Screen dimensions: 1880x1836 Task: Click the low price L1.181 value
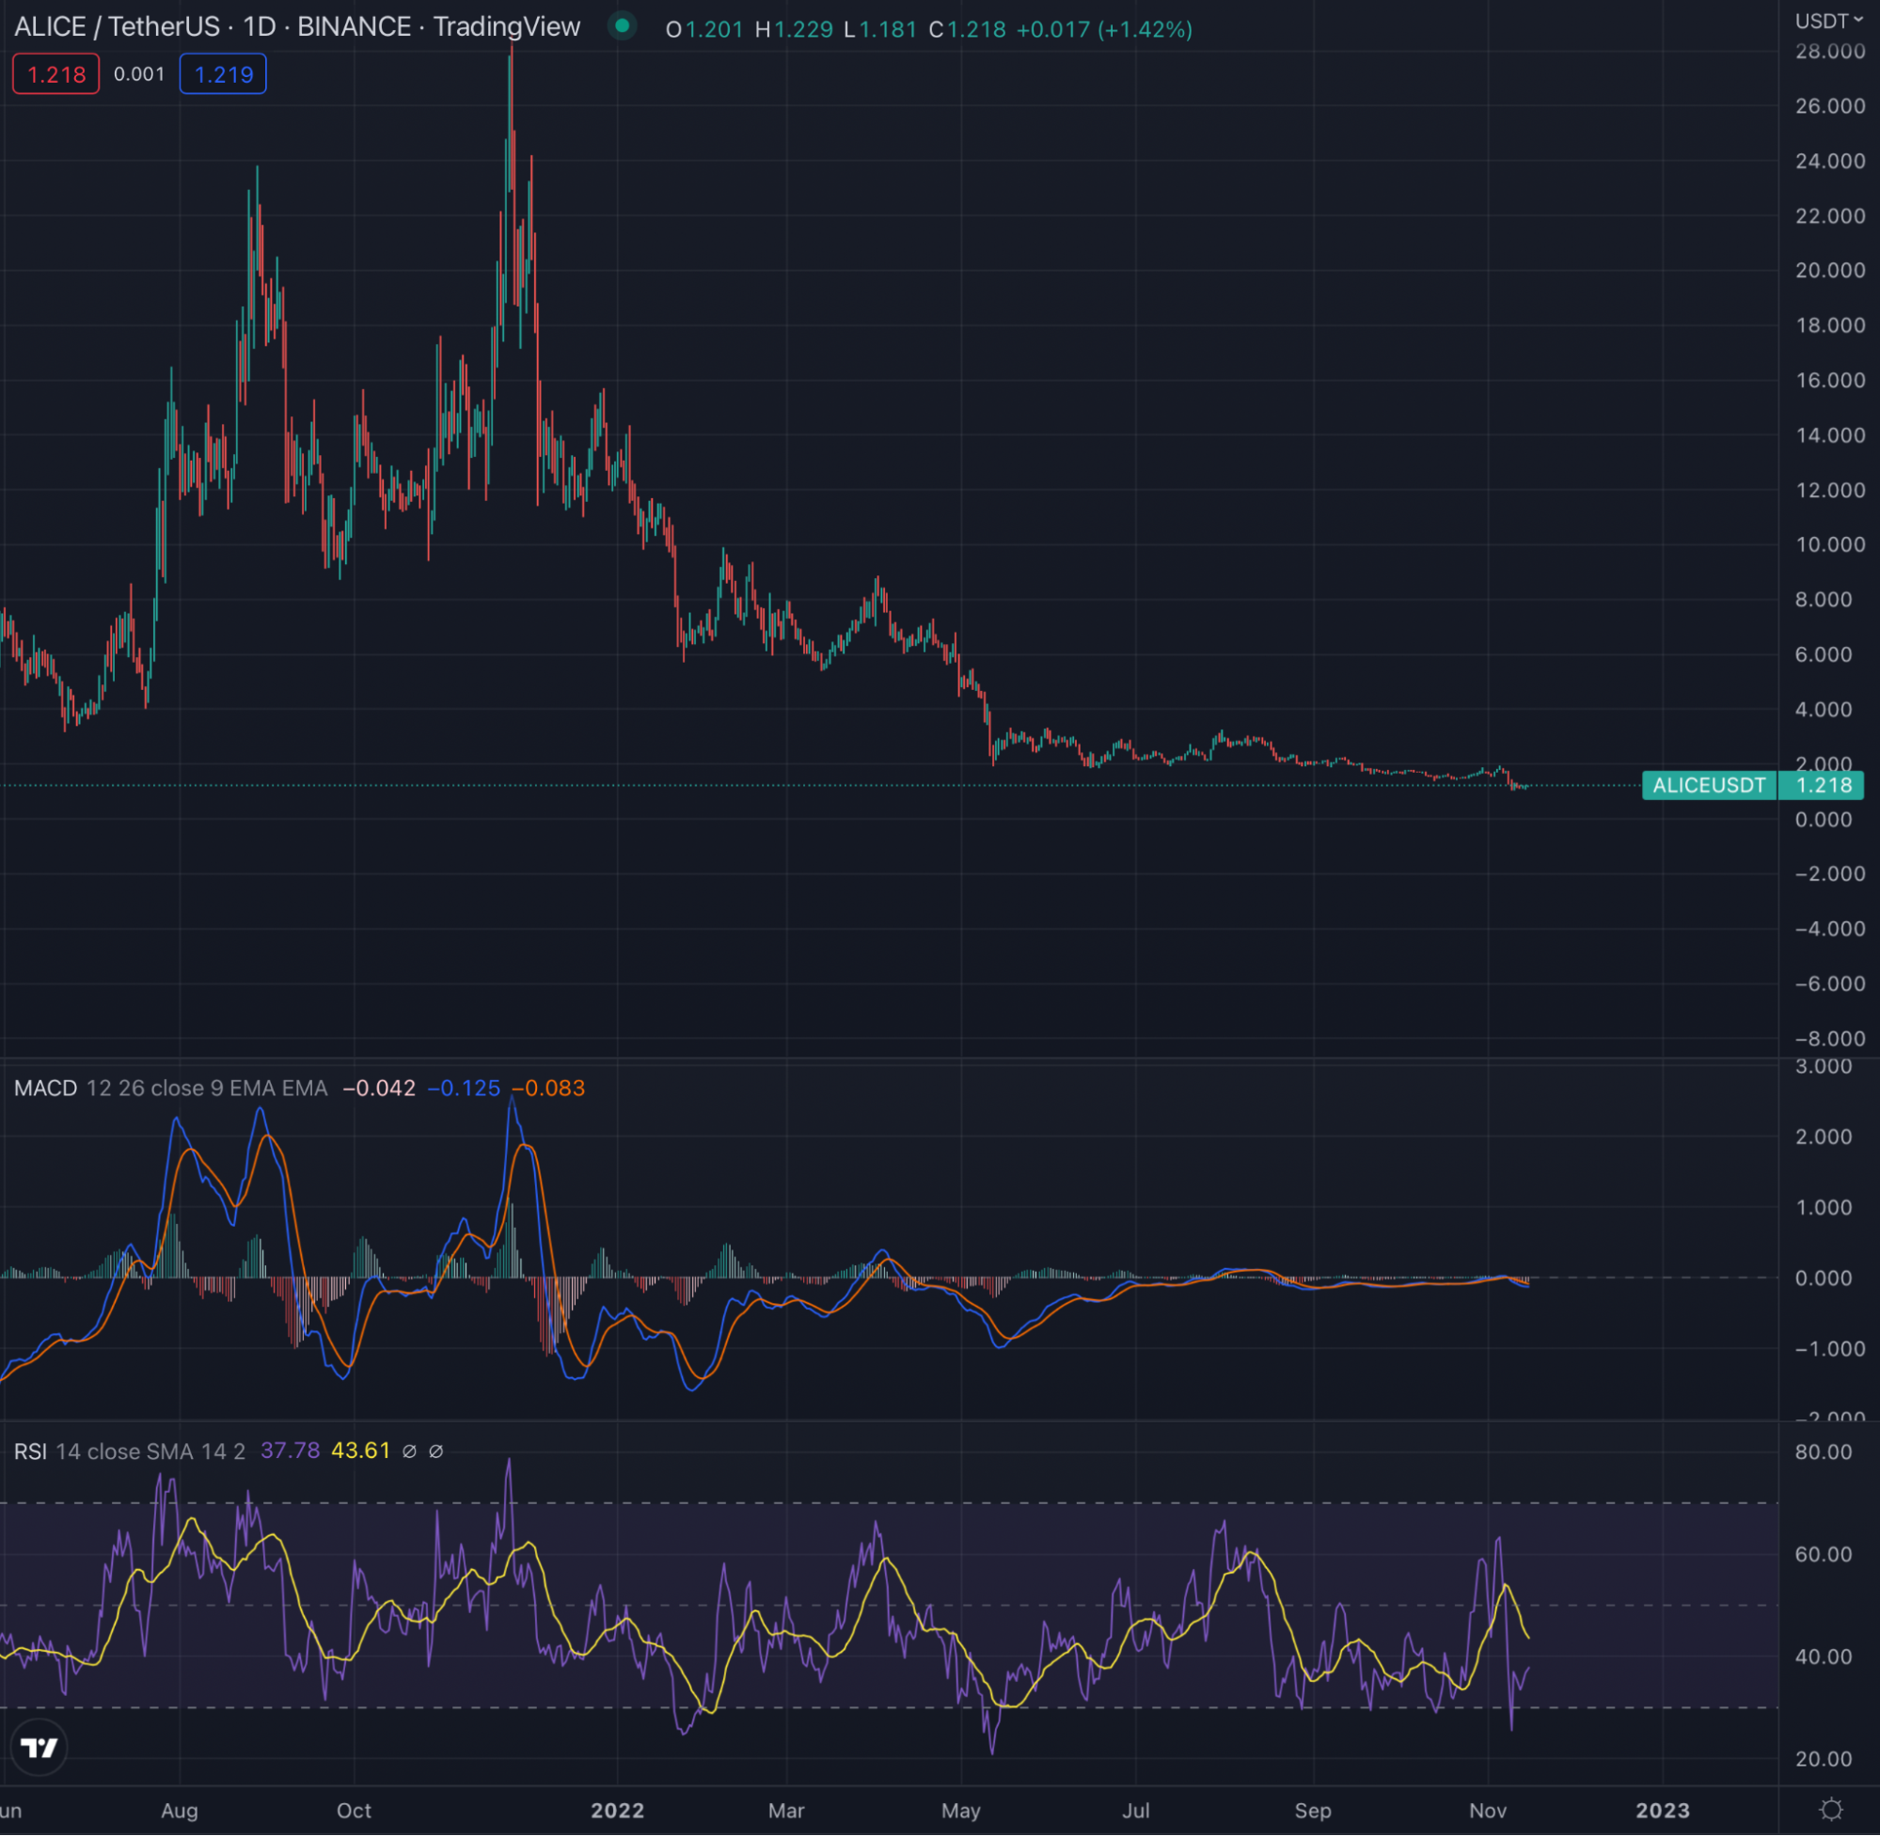coord(880,30)
